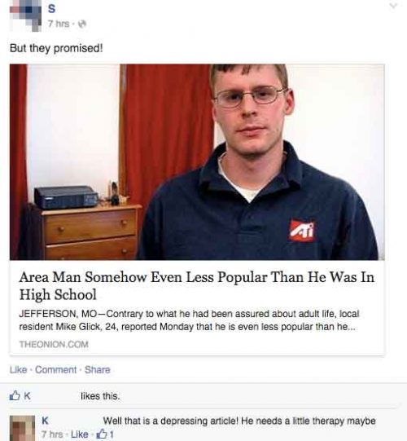The width and height of the screenshot is (407, 441).
Task: Like the comment about therapy
Action: tap(80, 434)
